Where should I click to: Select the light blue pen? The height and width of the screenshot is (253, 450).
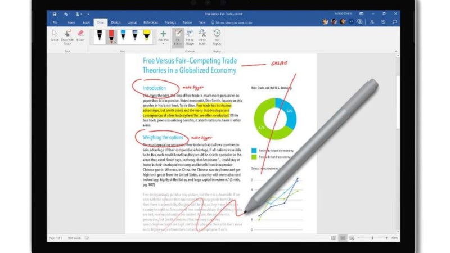(123, 37)
